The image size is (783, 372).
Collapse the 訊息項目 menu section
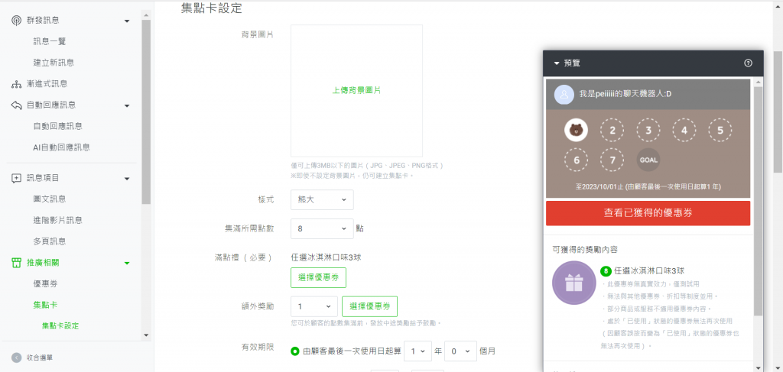127,179
